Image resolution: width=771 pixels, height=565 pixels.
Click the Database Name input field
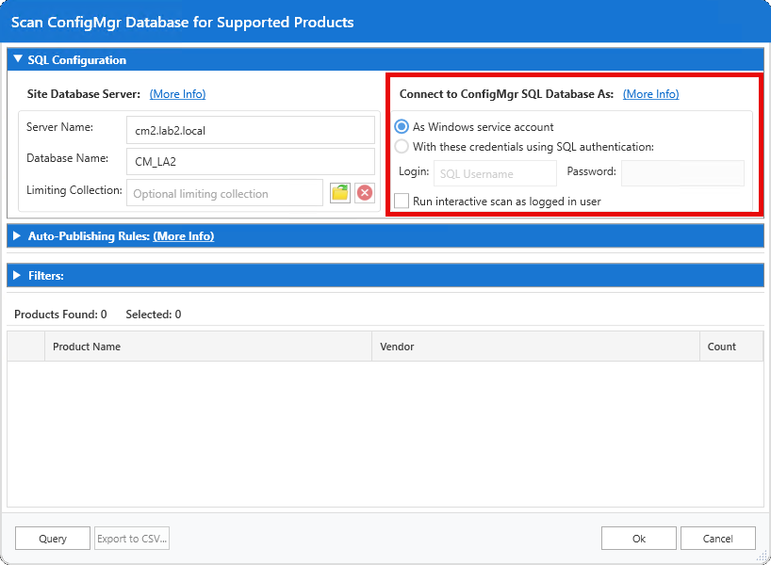coord(250,161)
